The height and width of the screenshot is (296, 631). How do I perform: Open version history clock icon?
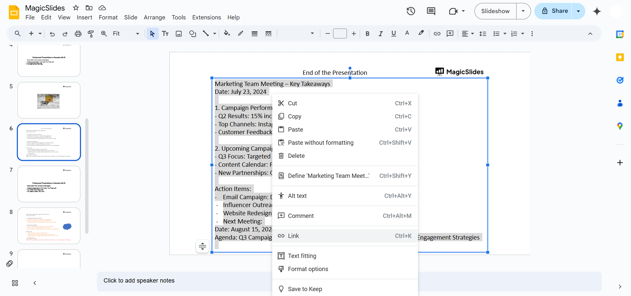point(411,11)
